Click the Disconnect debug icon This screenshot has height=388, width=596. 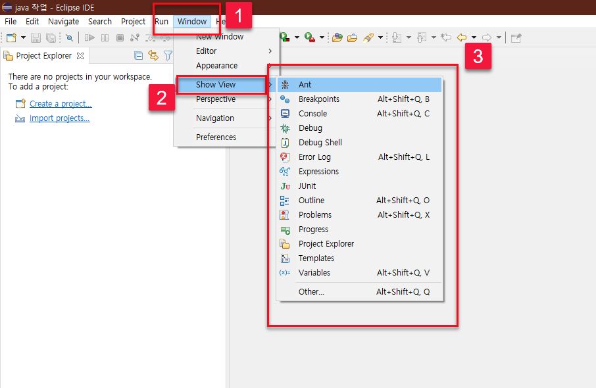pos(135,37)
